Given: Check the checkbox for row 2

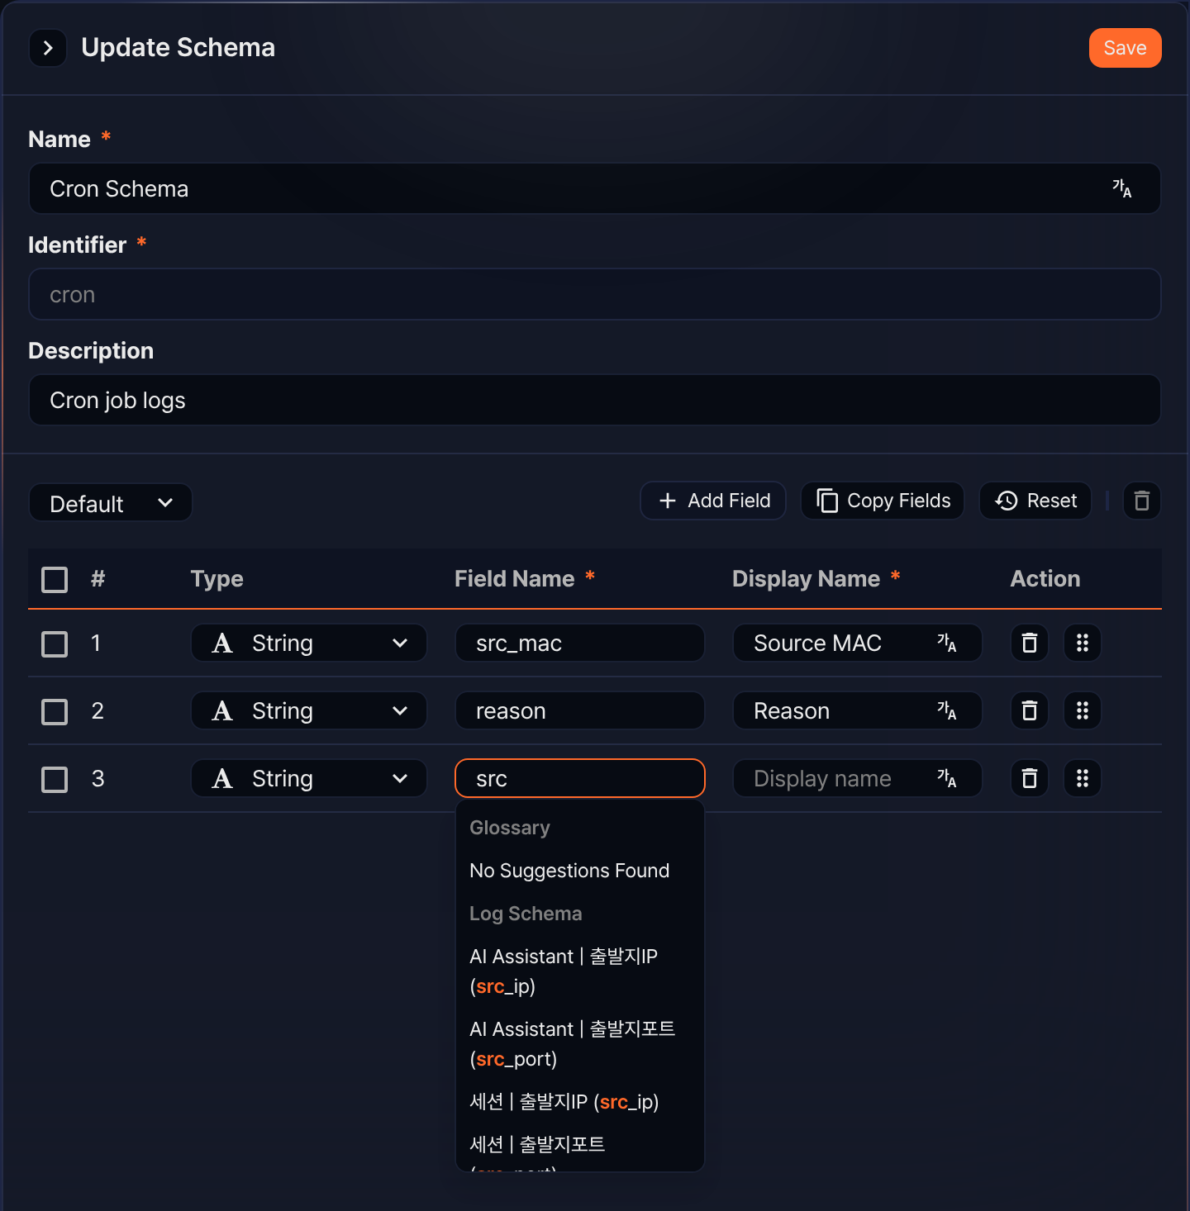Looking at the screenshot, I should (x=55, y=711).
